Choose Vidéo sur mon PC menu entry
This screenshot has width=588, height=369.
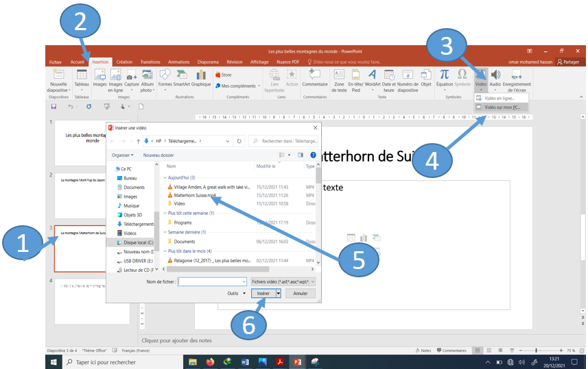pyautogui.click(x=502, y=107)
